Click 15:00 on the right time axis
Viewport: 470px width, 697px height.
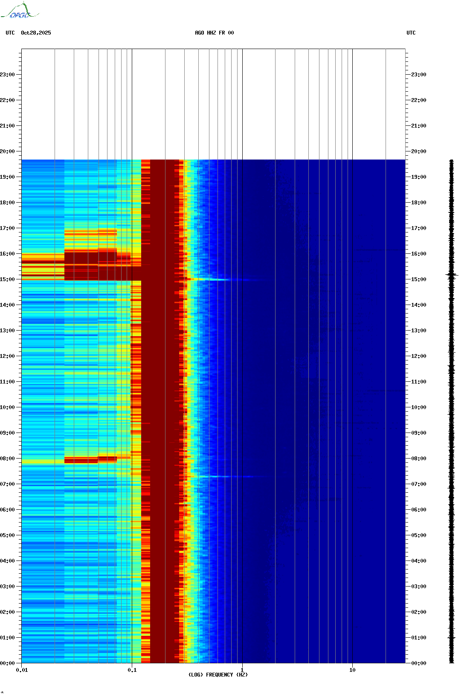(419, 279)
